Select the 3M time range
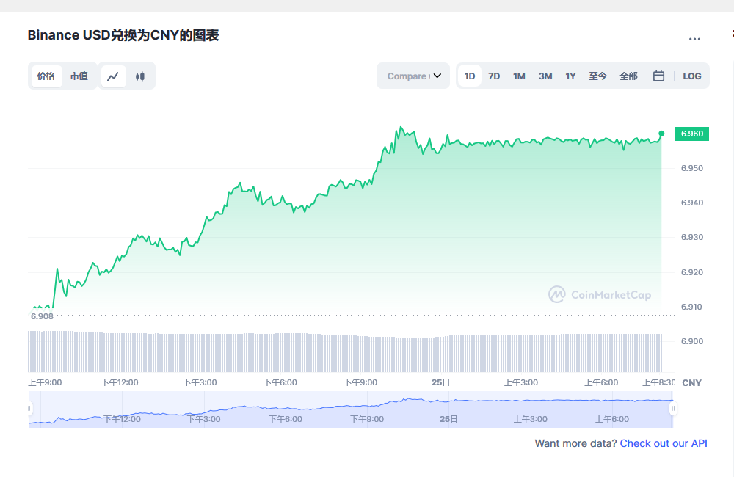 pos(545,76)
